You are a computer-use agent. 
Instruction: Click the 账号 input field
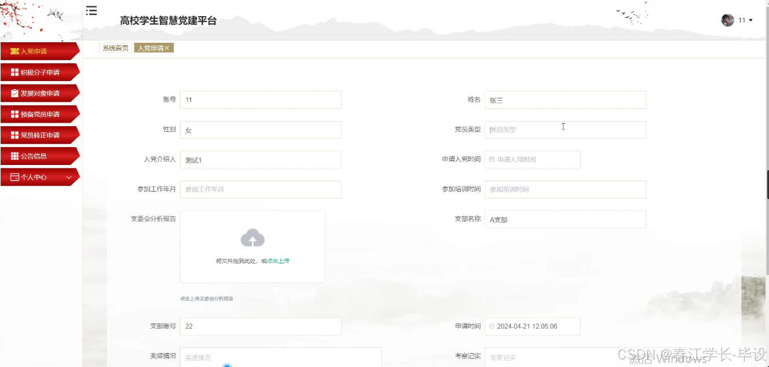point(261,100)
